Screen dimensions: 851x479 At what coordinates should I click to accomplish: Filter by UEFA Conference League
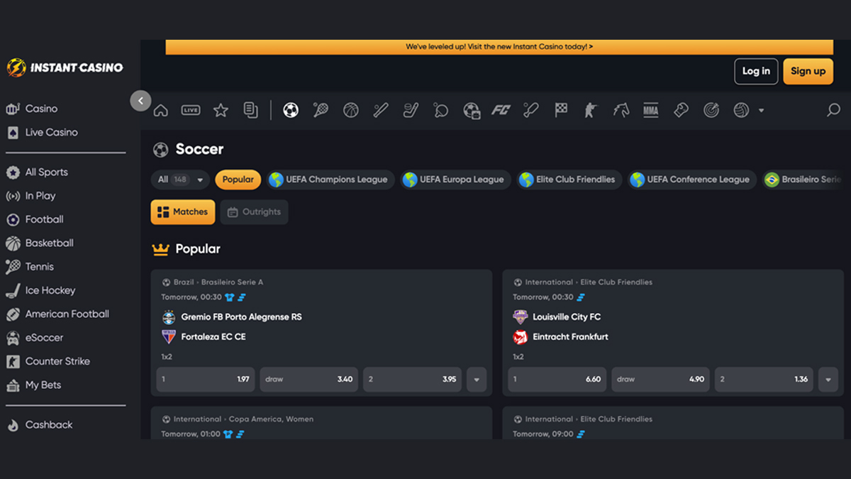pyautogui.click(x=691, y=180)
